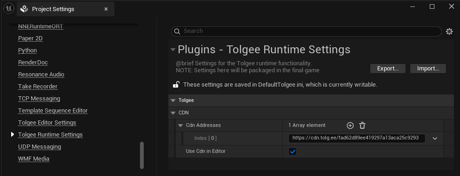Click the unlocked padlock icon

pyautogui.click(x=176, y=85)
